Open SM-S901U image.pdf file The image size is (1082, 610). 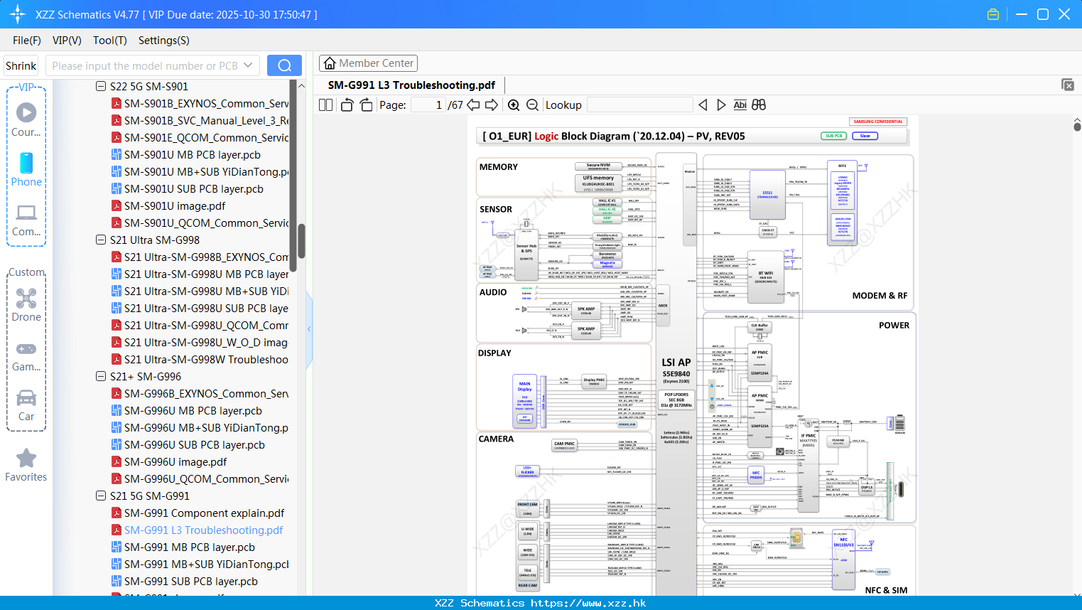click(175, 206)
